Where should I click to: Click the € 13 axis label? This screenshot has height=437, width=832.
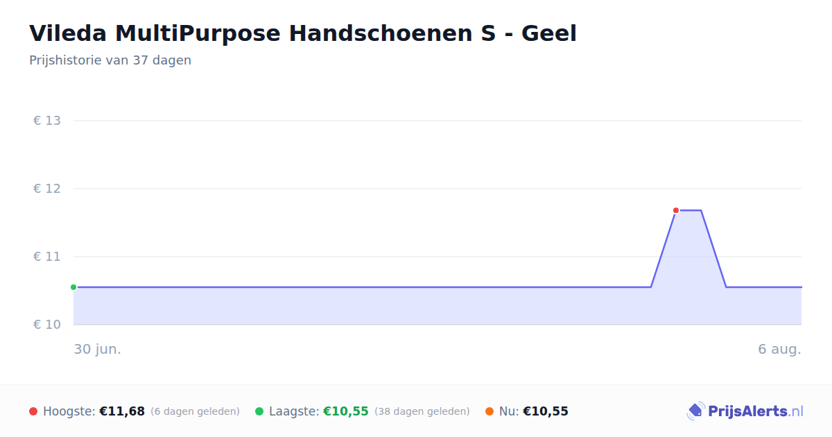point(47,121)
